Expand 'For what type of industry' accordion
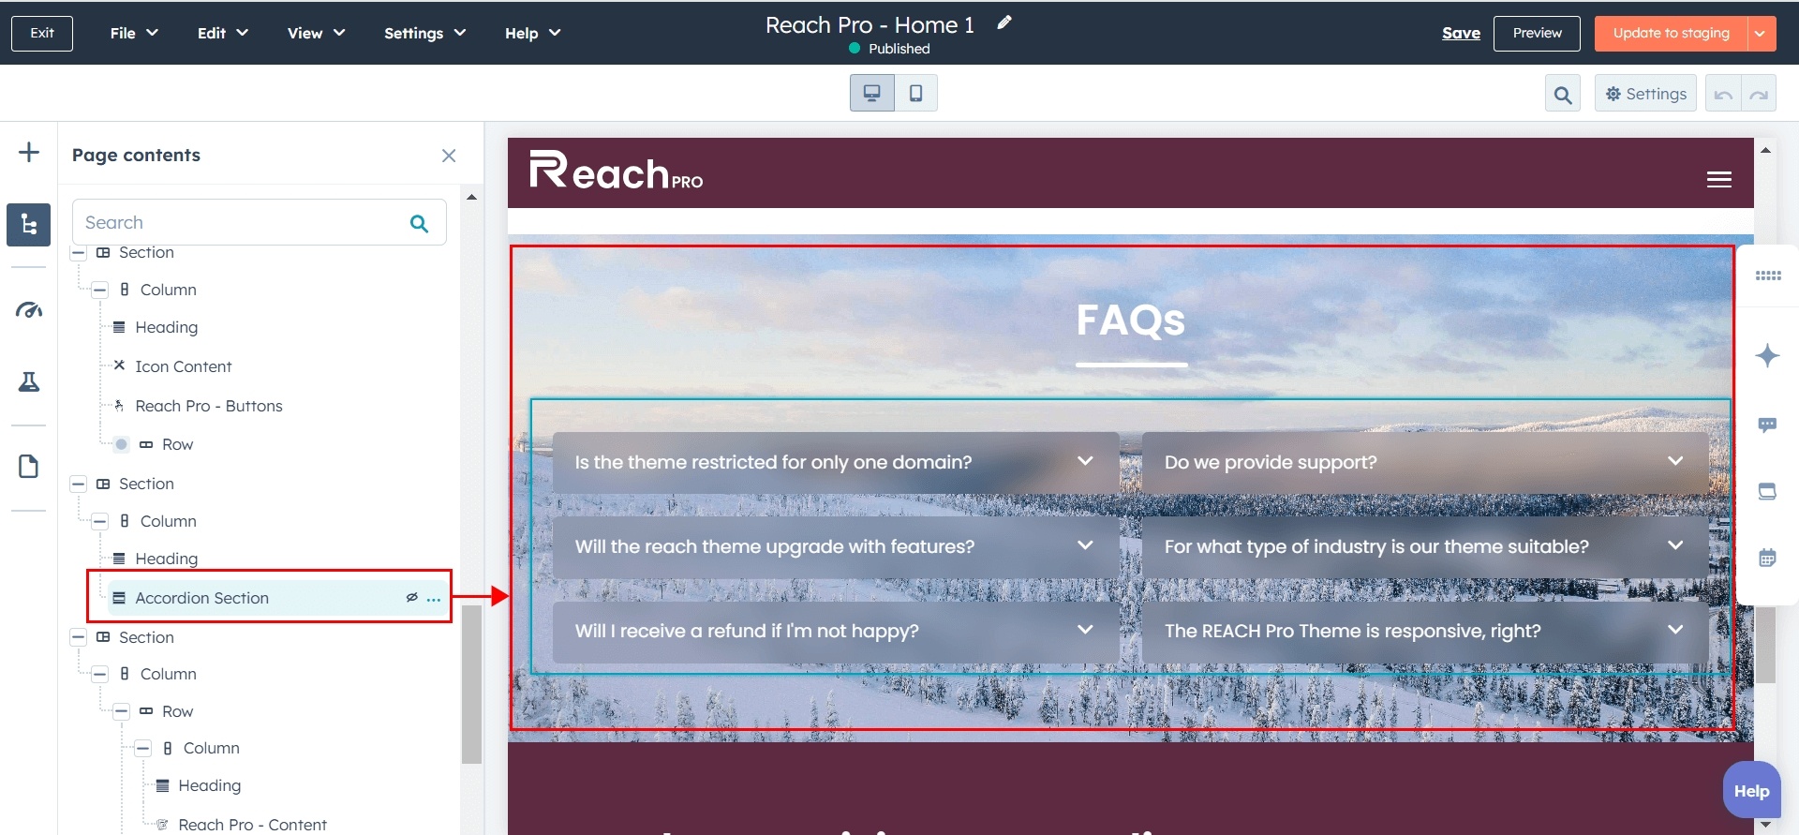 (x=1425, y=546)
